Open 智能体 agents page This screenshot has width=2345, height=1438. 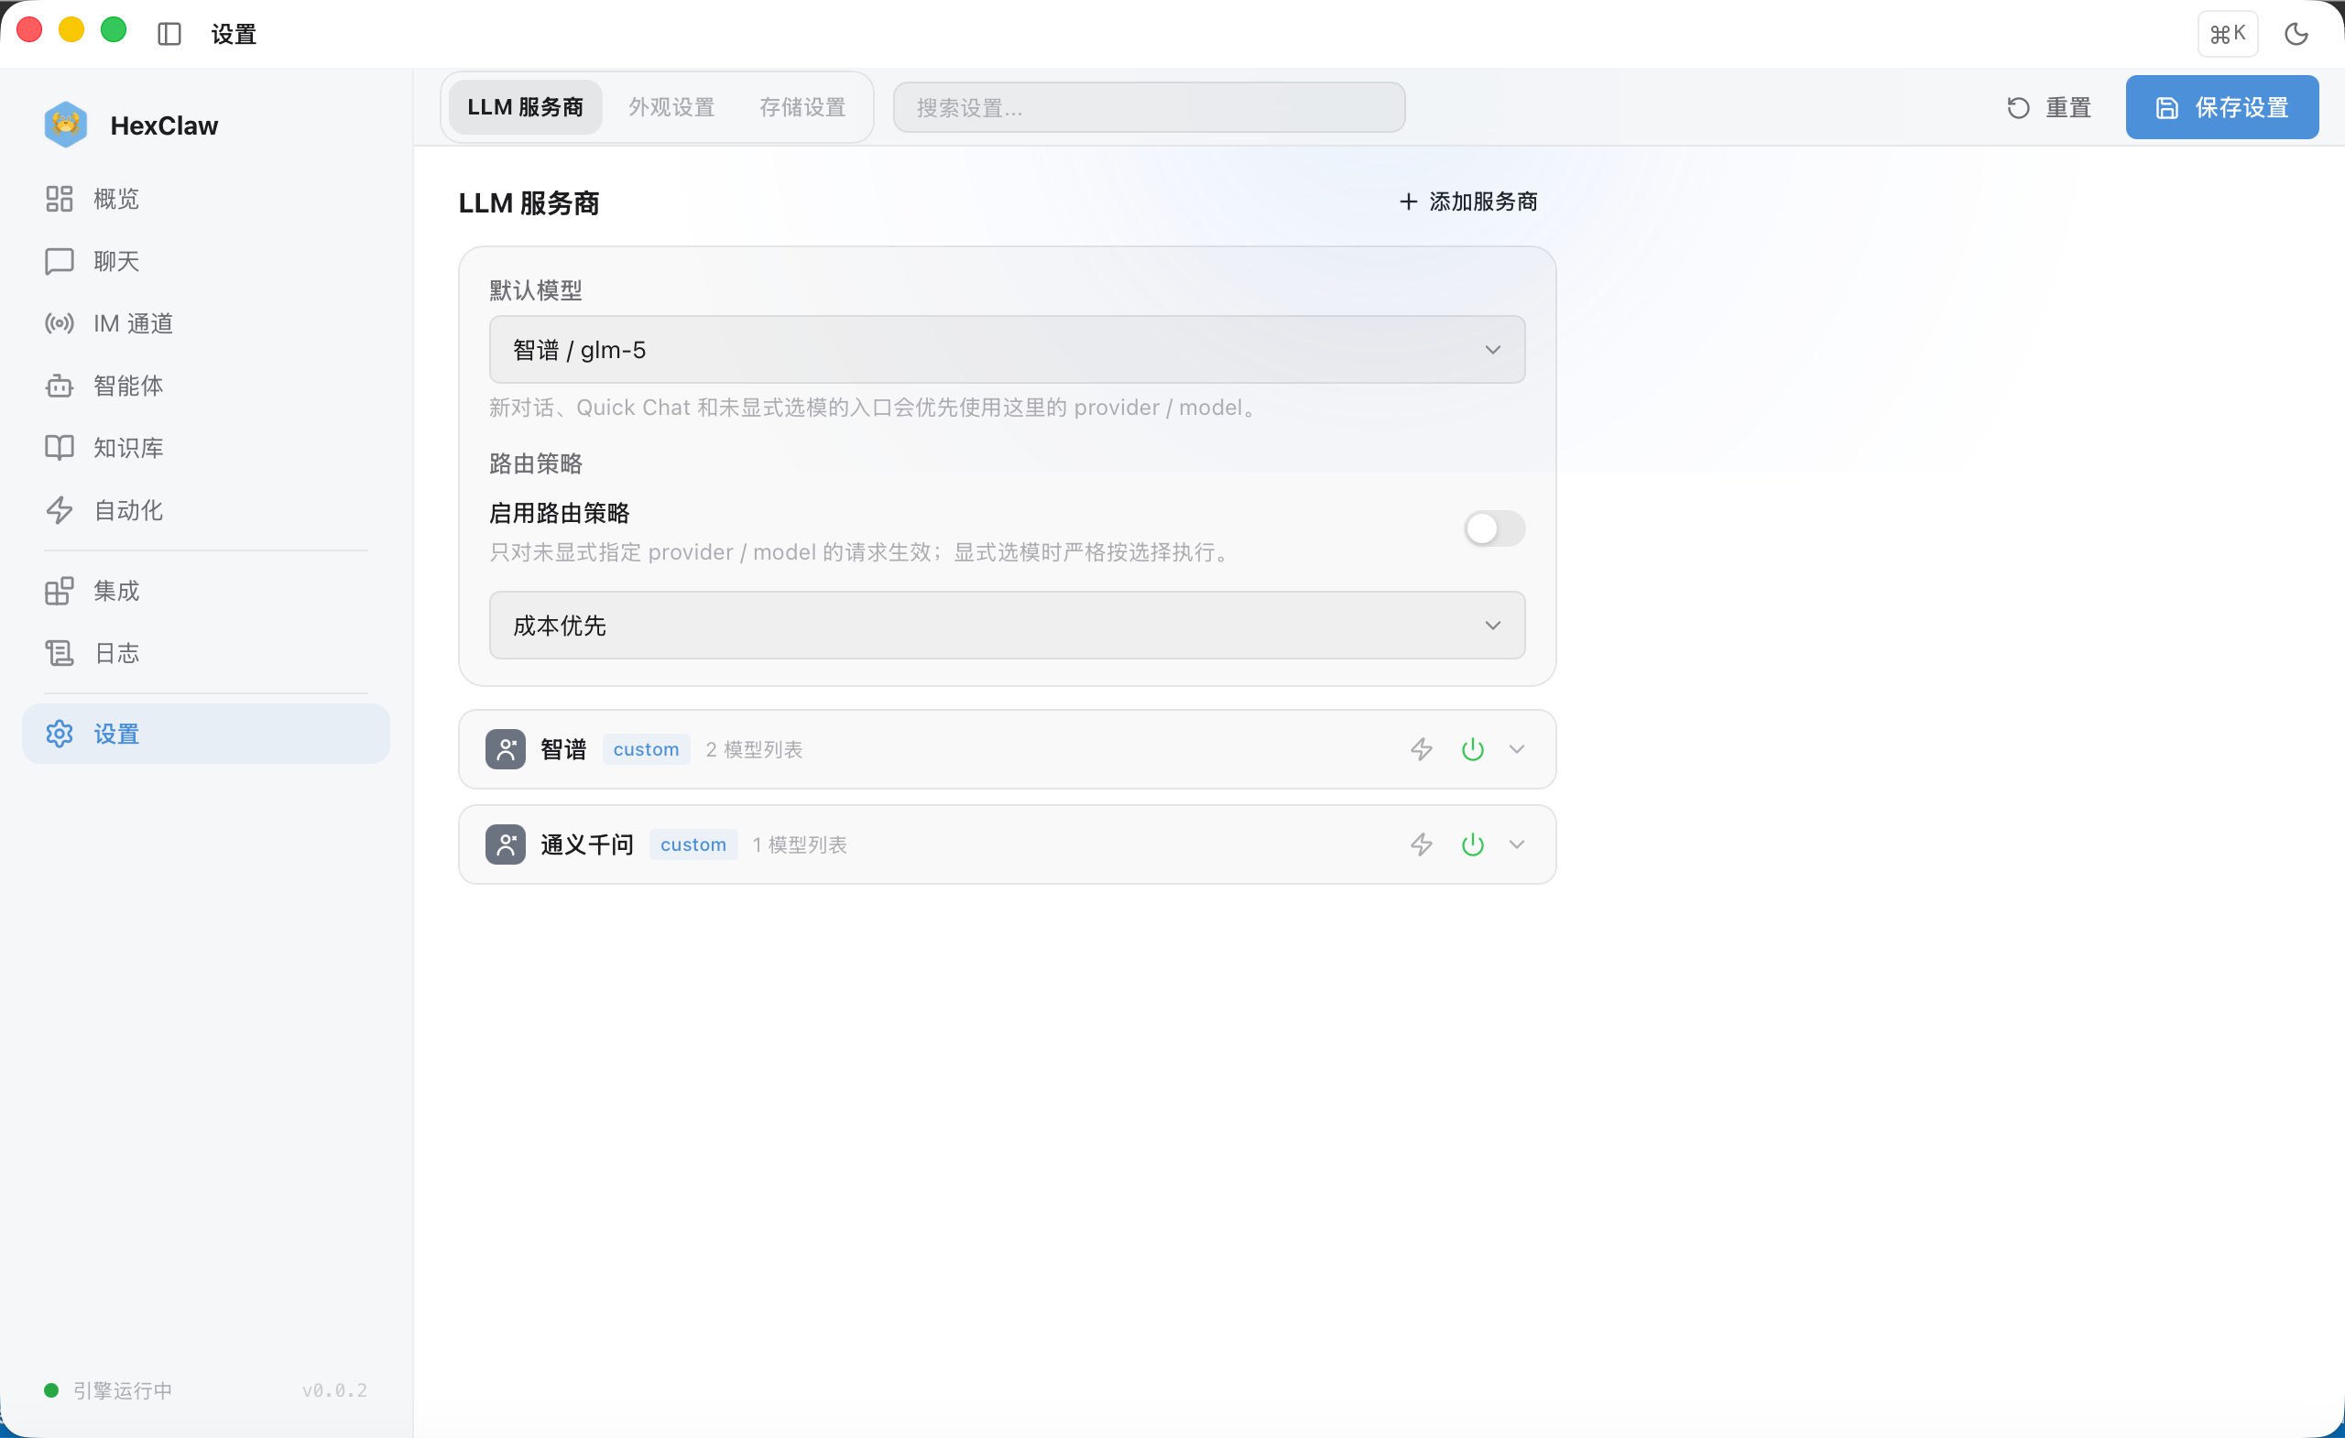(205, 386)
